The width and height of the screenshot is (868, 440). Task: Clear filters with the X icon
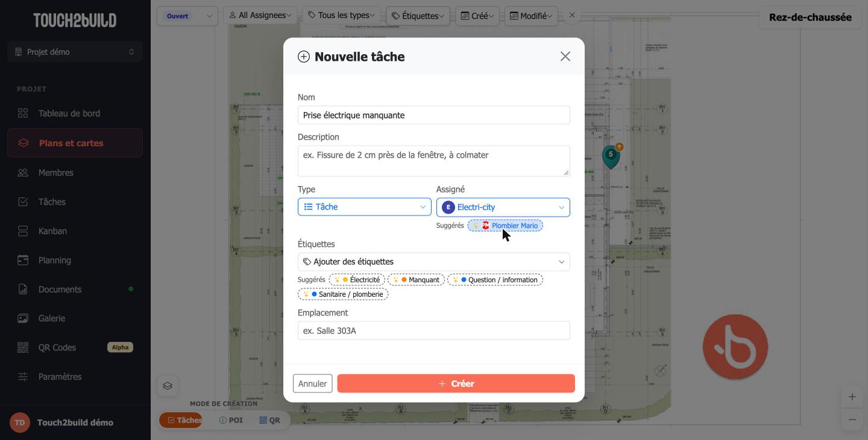(572, 15)
